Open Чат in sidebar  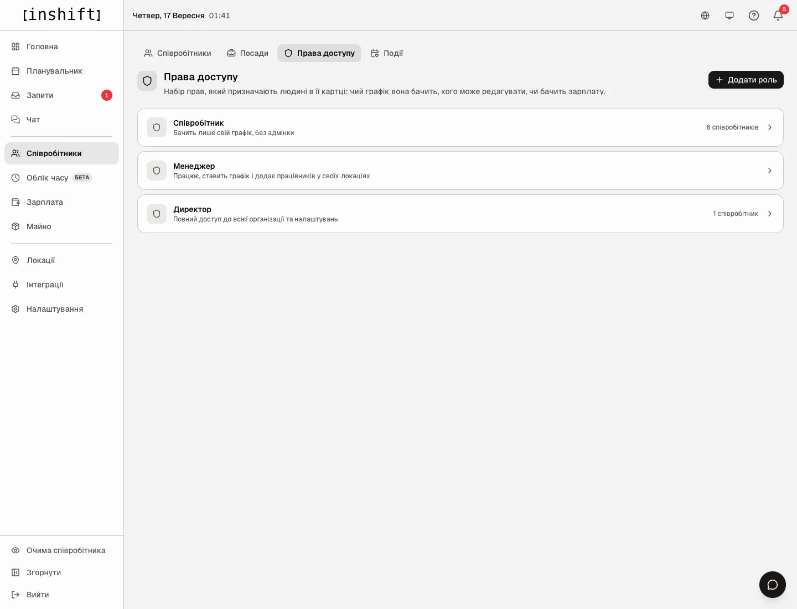[61, 120]
